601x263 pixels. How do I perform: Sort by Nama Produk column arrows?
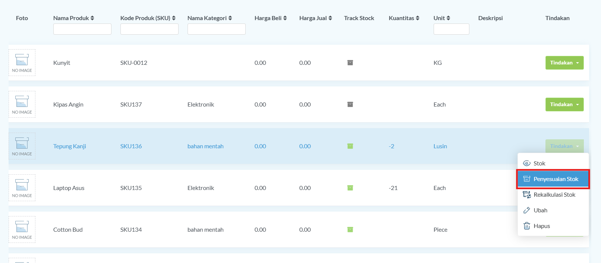coord(92,18)
